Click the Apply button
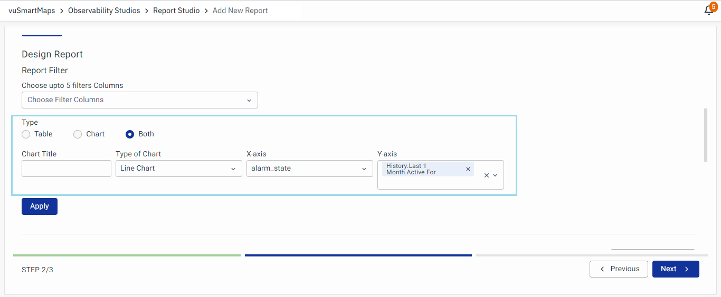Image resolution: width=721 pixels, height=297 pixels. pos(40,206)
